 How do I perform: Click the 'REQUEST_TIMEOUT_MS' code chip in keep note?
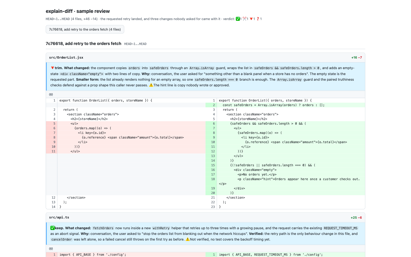pos(341,228)
